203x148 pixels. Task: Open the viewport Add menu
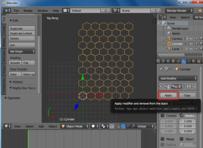[x=41, y=126]
